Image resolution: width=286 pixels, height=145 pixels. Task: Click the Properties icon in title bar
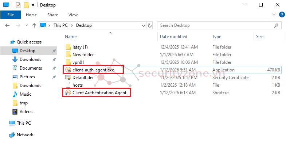pyautogui.click(x=18, y=5)
